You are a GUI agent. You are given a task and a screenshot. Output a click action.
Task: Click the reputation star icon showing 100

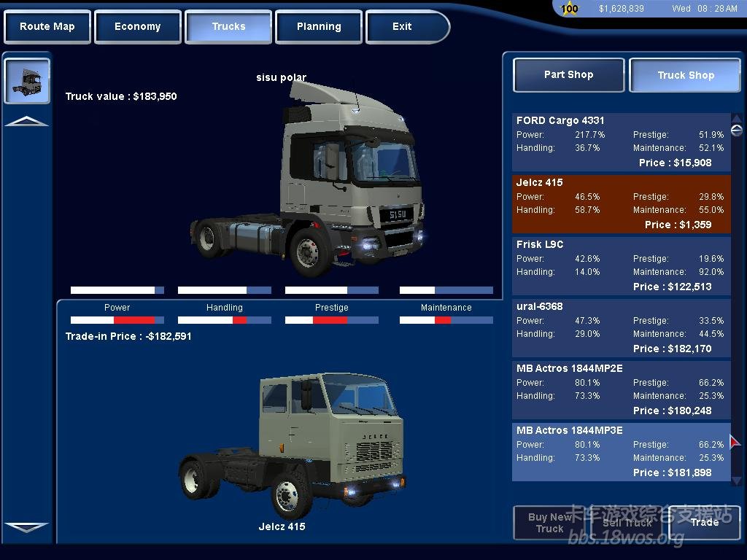click(569, 9)
